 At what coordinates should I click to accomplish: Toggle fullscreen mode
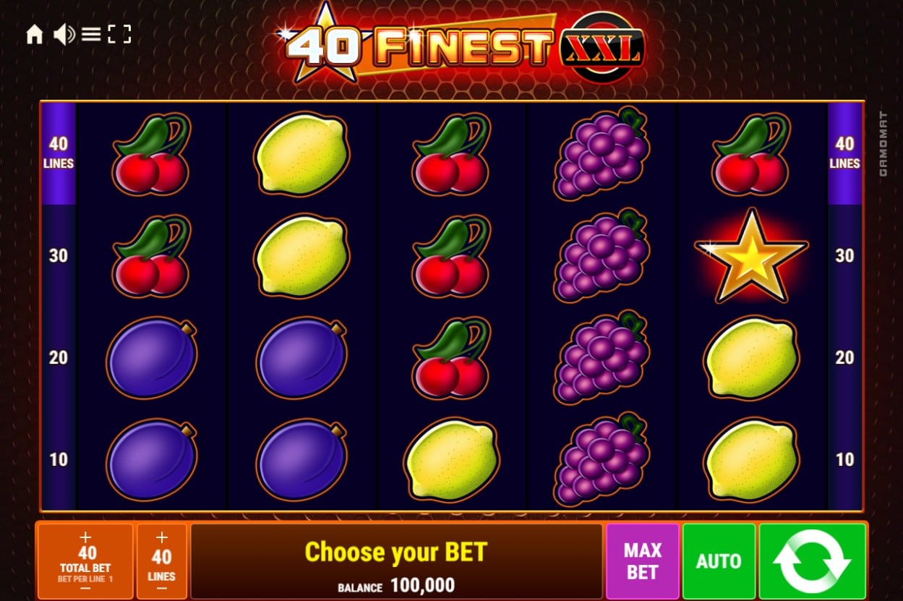119,34
